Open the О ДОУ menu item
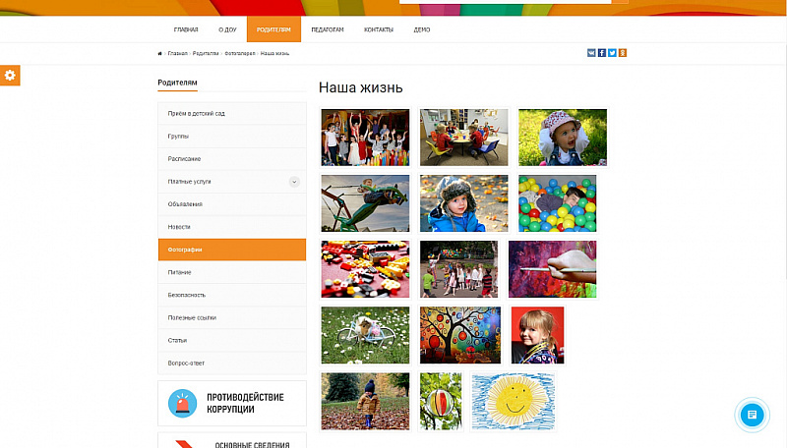 (227, 29)
